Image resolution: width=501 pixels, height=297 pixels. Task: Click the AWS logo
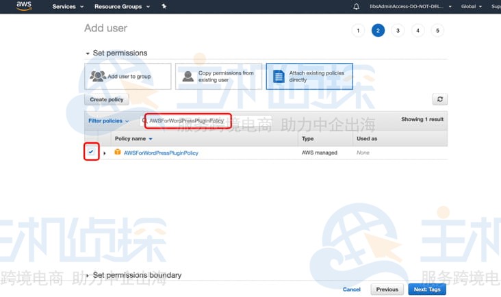click(x=24, y=5)
